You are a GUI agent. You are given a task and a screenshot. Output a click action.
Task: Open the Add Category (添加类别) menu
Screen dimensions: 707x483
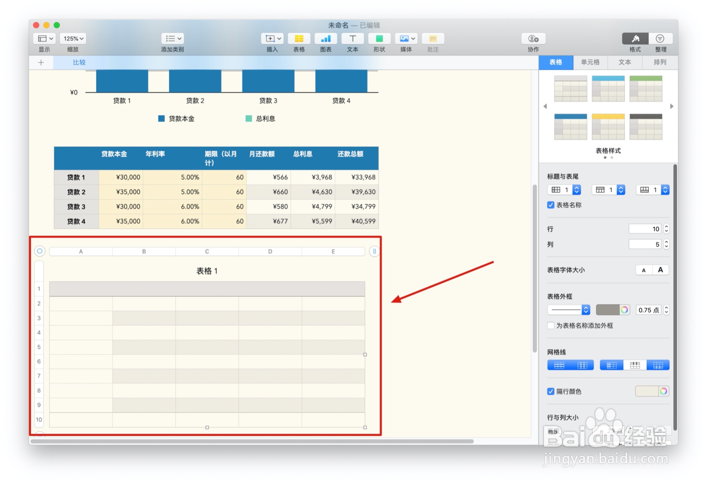click(172, 38)
